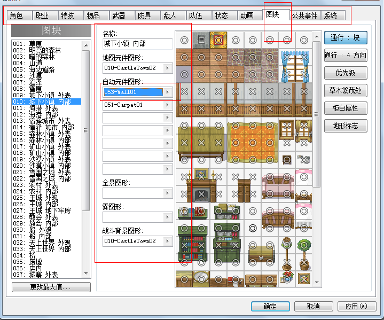Click the 应用(A) button
Image resolution: width=384 pixels, height=320 pixels.
click(357, 306)
